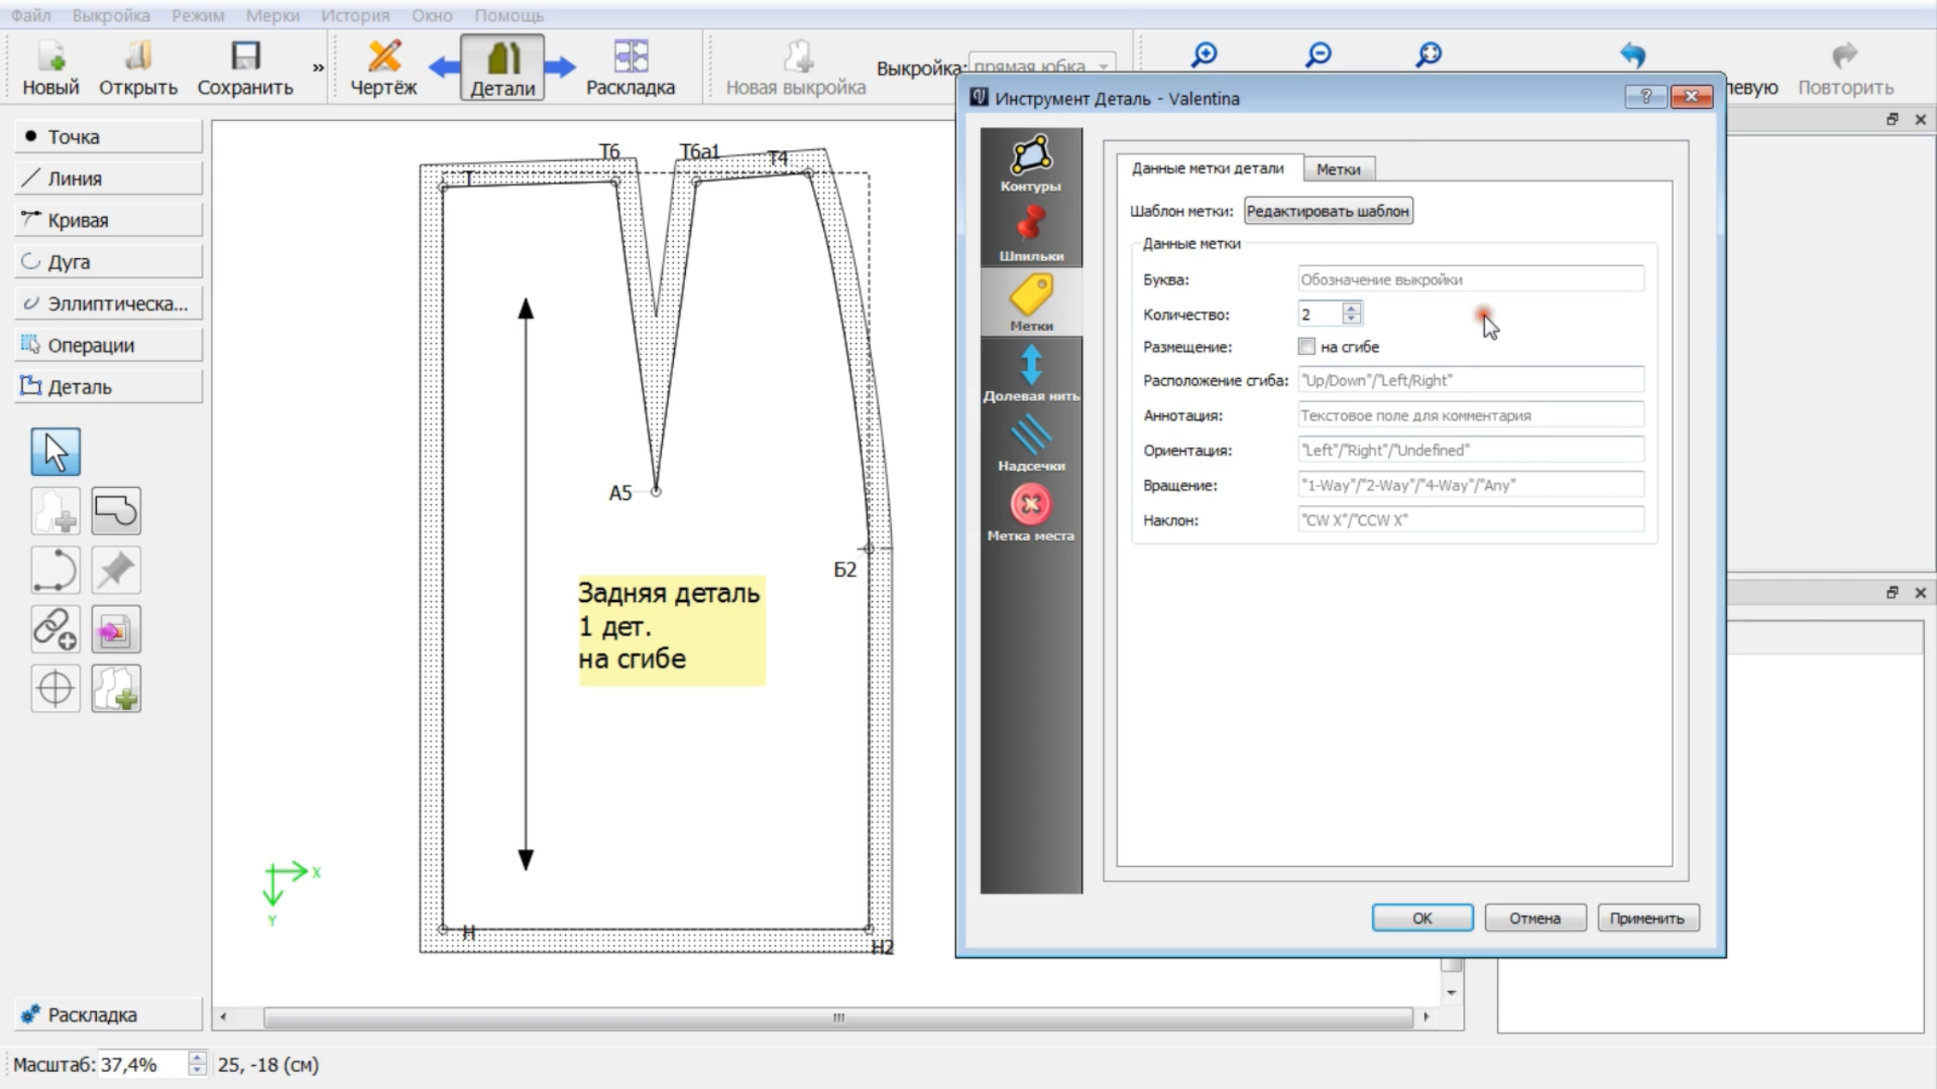This screenshot has width=1937, height=1089.
Task: Click the Буква input field
Action: click(x=1471, y=279)
